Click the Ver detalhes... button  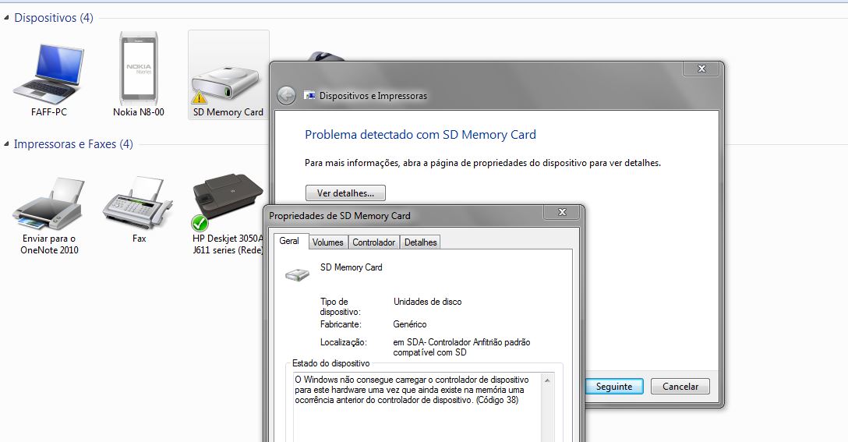pos(345,193)
